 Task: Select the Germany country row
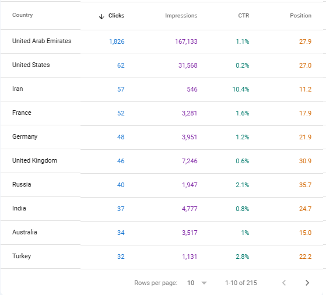163,137
